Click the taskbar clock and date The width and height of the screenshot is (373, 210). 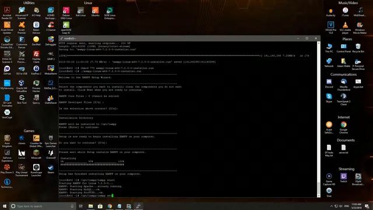(356, 206)
